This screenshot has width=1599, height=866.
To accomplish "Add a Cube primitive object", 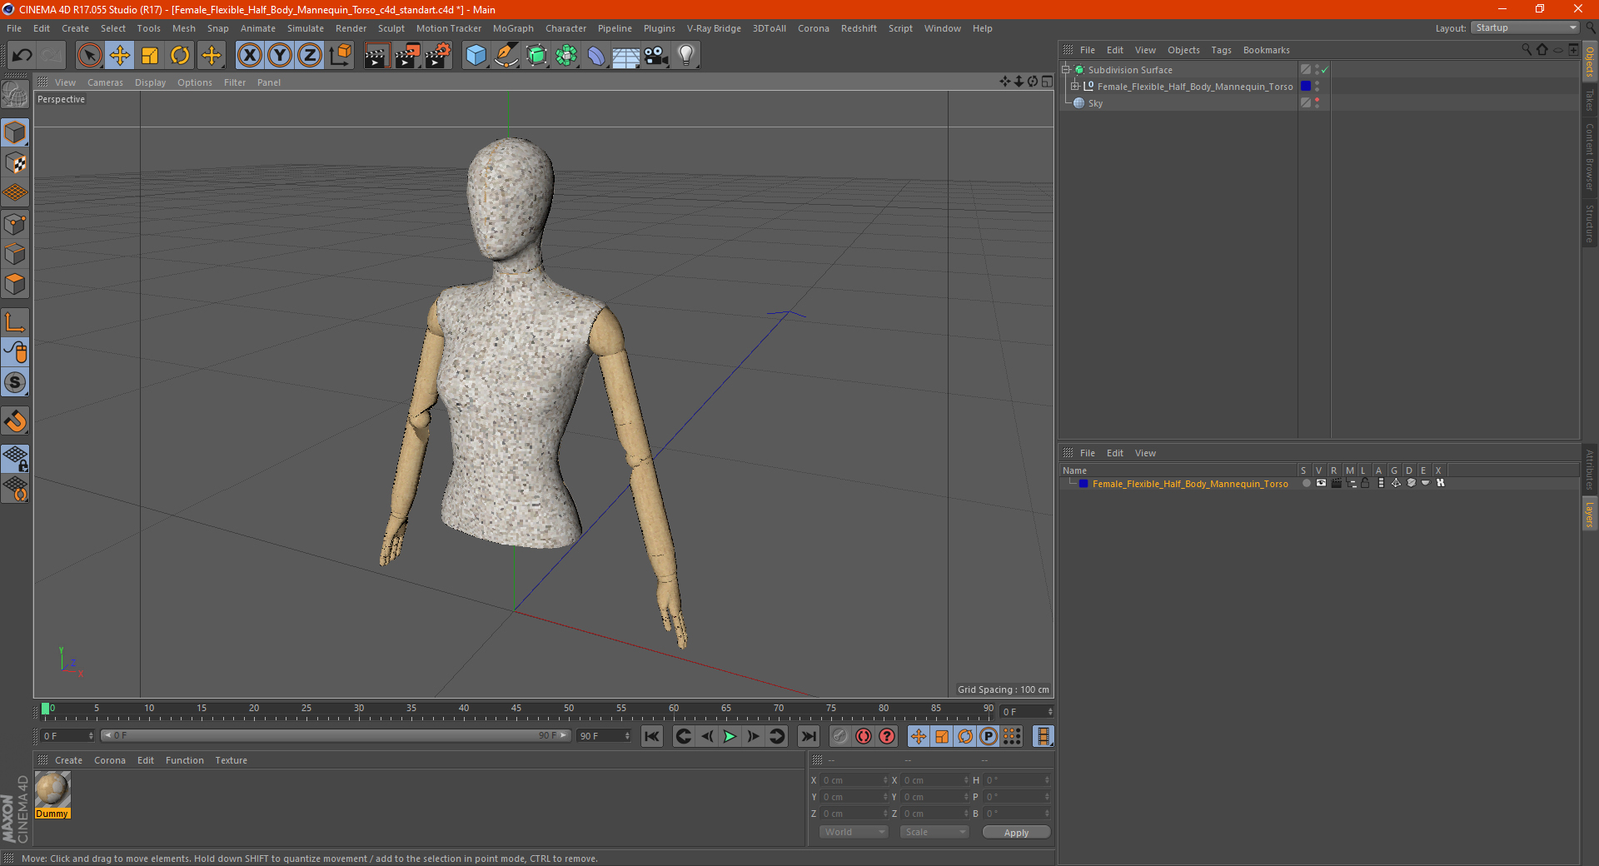I will [x=476, y=56].
